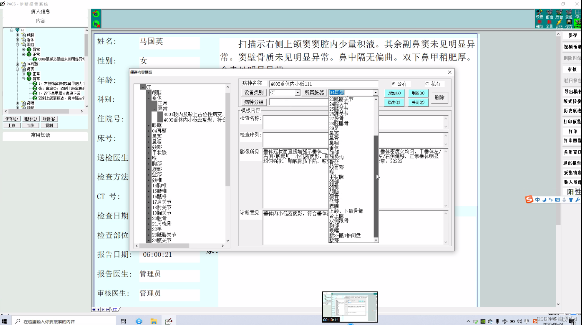Choose 鼻窦 in the organ dropdown list
This screenshot has height=325, width=582.
[x=334, y=133]
